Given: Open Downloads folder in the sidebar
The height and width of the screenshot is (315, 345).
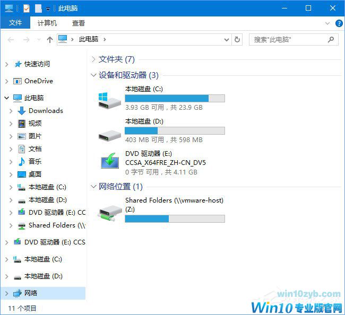Looking at the screenshot, I should 46,111.
